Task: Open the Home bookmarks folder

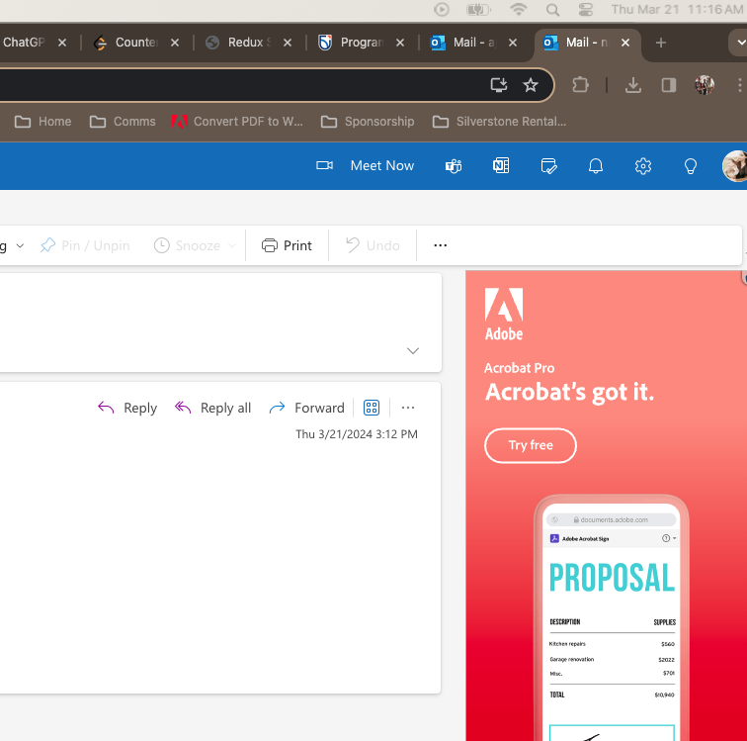Action: 42,122
